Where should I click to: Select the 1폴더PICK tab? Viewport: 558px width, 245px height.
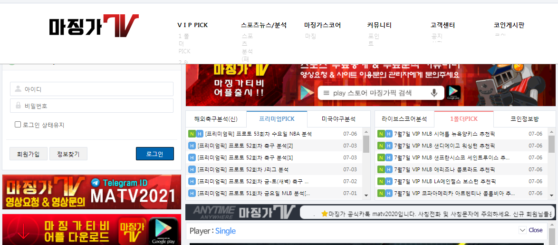tap(464, 119)
